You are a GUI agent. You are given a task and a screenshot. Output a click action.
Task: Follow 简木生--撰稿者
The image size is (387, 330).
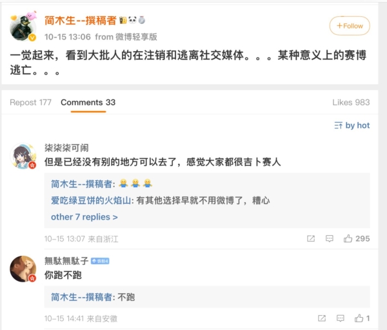[350, 26]
